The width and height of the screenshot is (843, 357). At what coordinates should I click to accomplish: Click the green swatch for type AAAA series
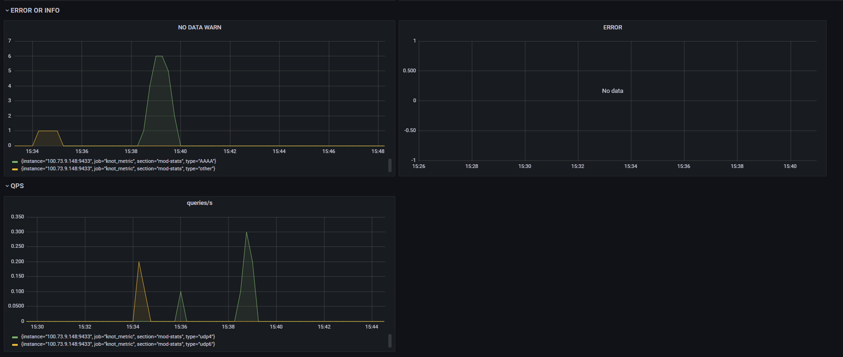[x=15, y=161]
